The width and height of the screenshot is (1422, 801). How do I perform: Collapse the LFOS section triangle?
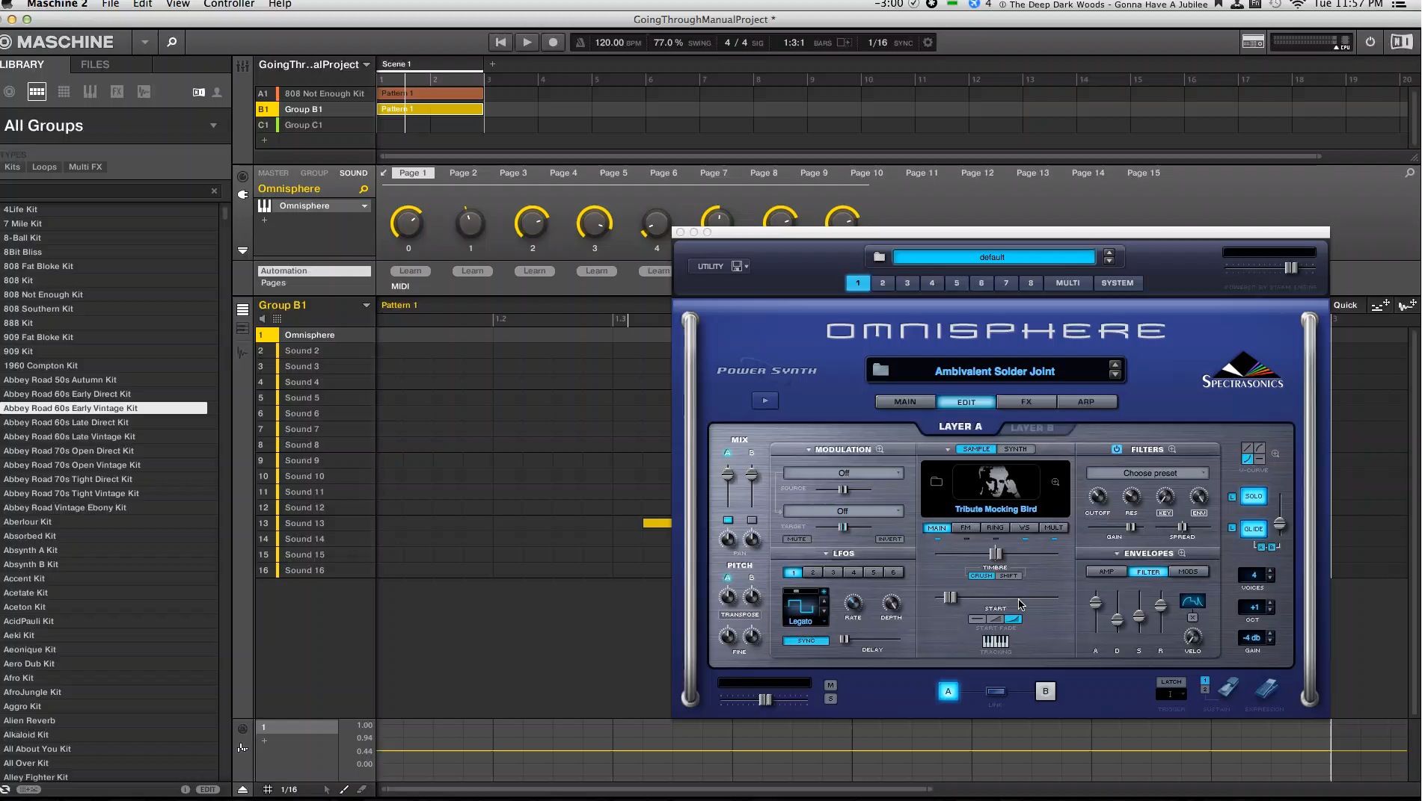[x=826, y=554]
